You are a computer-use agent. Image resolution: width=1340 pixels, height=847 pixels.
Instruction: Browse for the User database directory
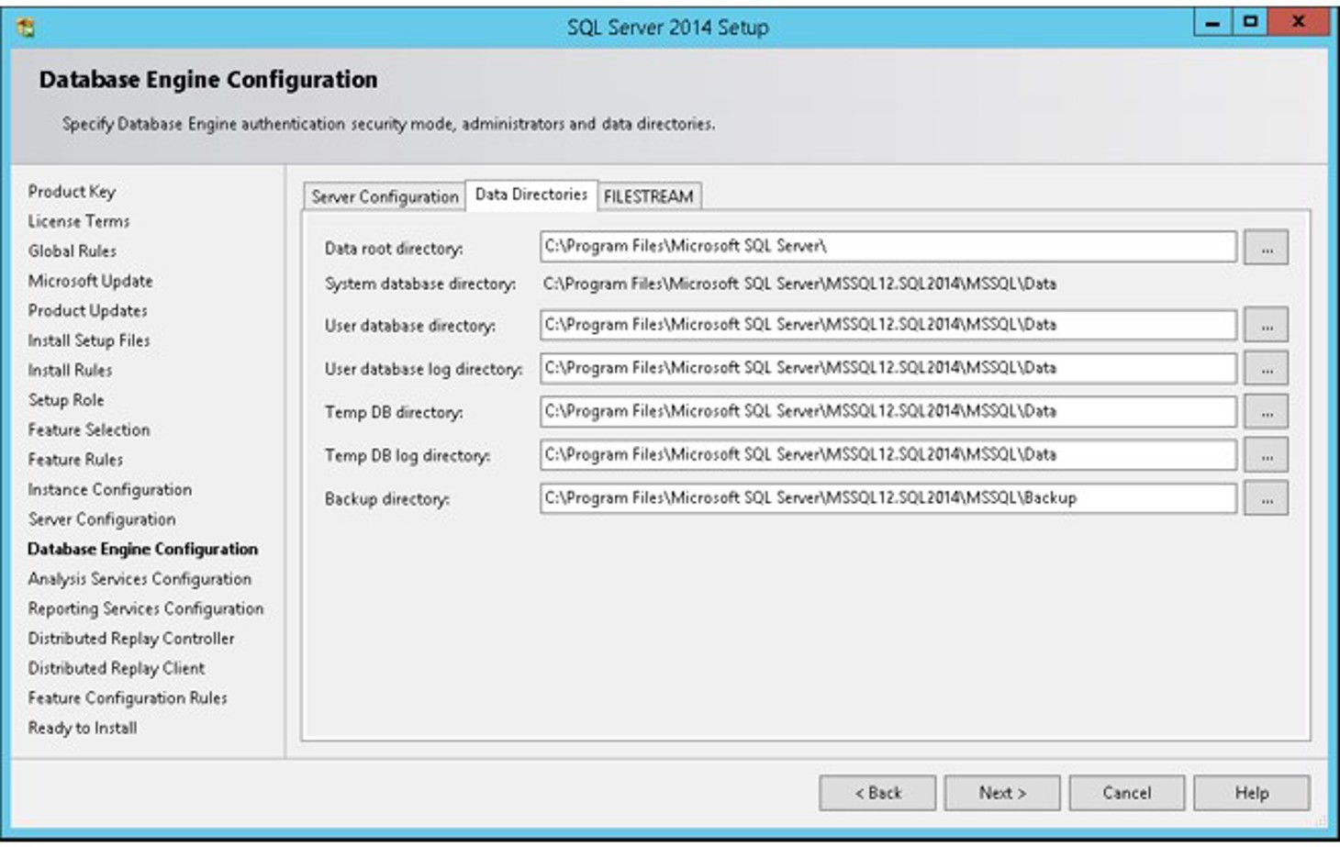tap(1267, 324)
